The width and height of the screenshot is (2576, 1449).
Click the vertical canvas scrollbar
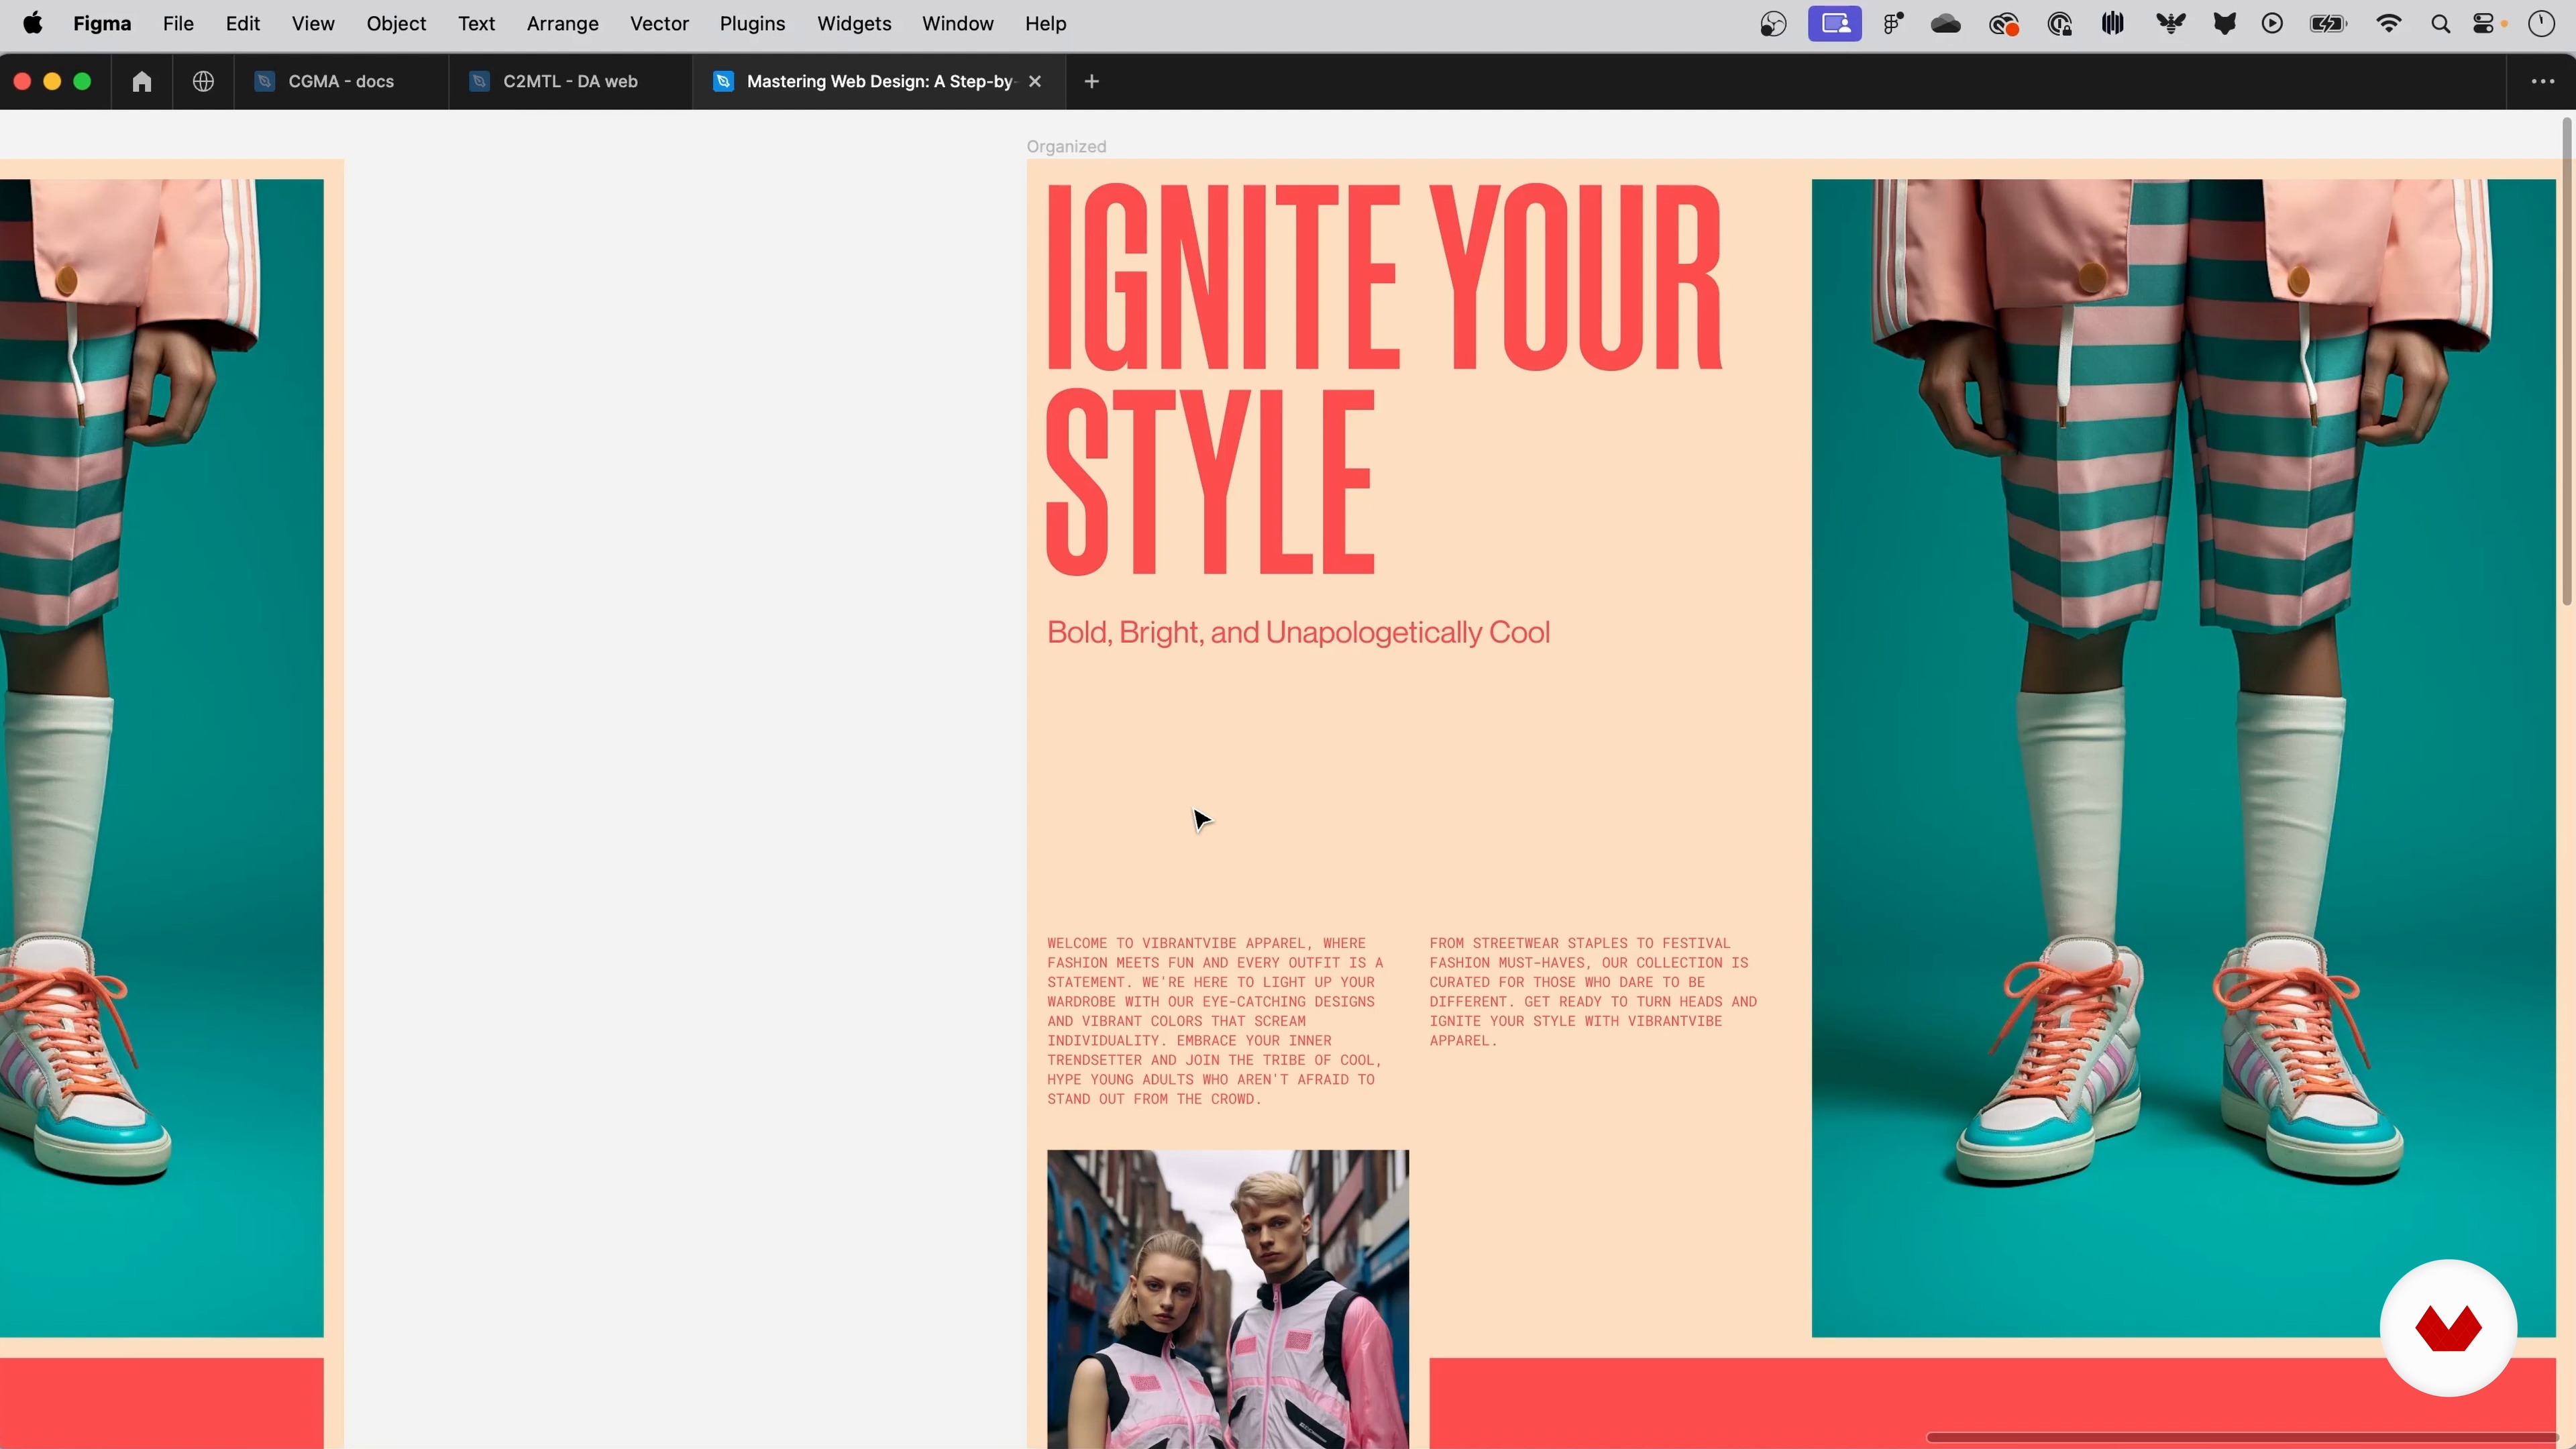pyautogui.click(x=2566, y=362)
